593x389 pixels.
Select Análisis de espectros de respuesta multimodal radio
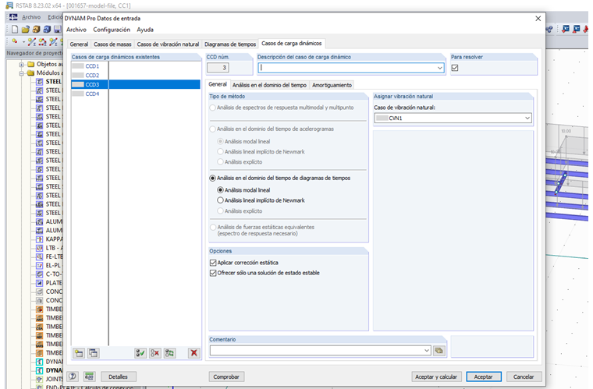pyautogui.click(x=212, y=108)
